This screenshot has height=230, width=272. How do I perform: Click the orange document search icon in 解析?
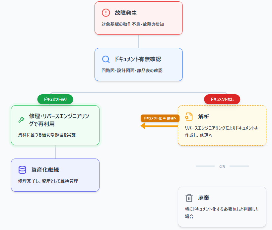189,116
